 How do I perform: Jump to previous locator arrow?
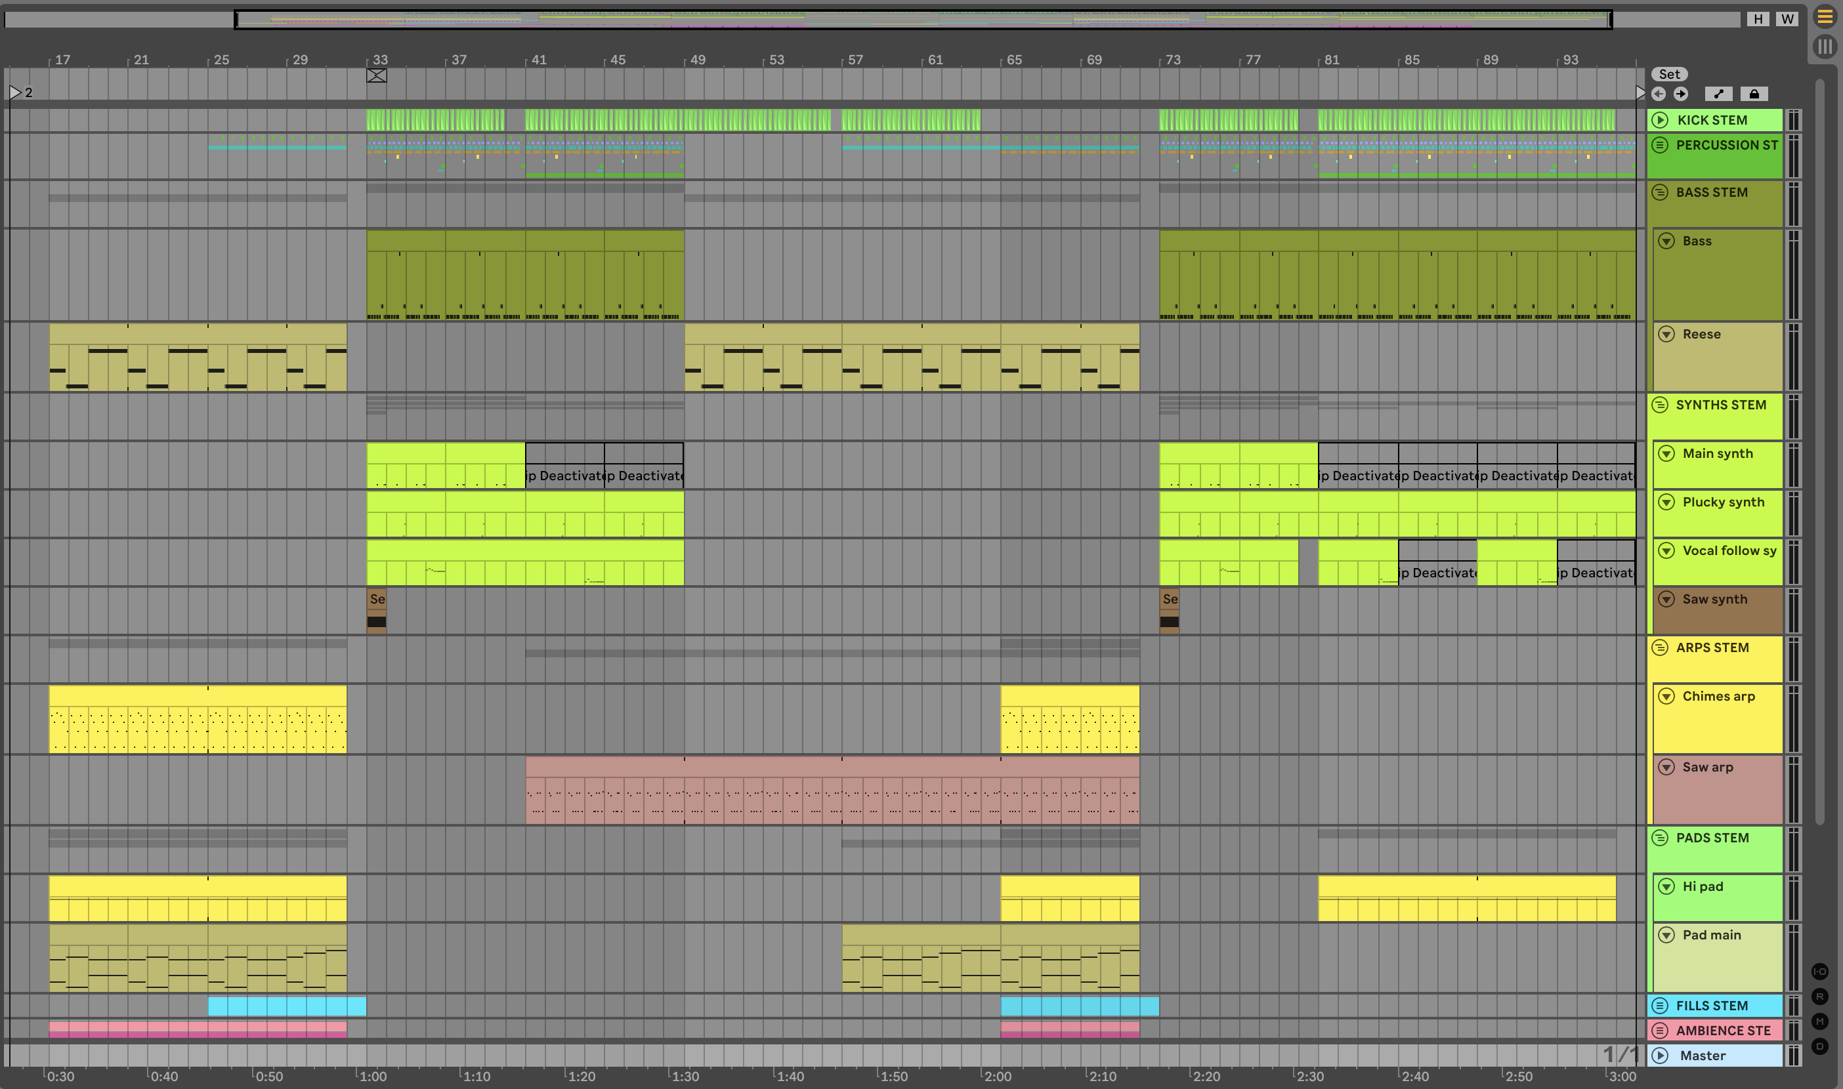(x=1659, y=93)
